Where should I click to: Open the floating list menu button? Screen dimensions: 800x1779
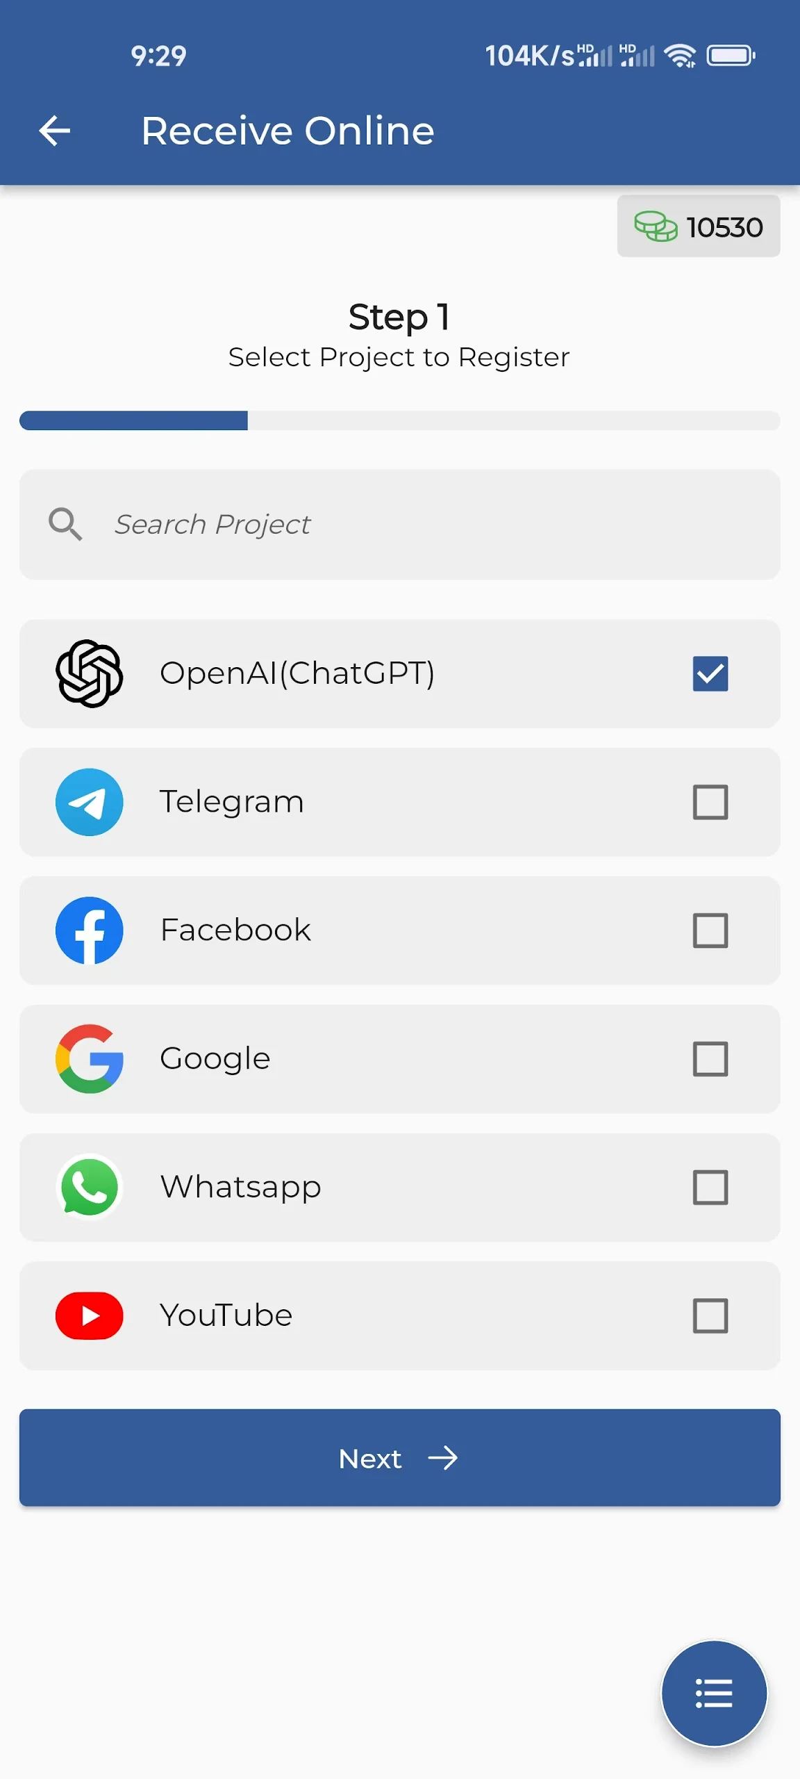(714, 1693)
